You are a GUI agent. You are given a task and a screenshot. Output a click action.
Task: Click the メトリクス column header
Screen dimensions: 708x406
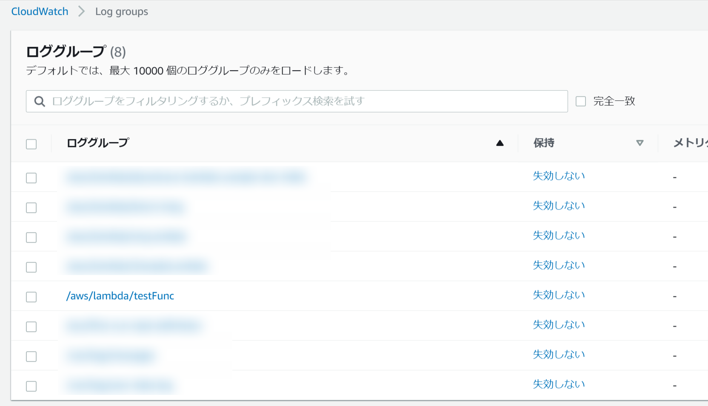(x=690, y=143)
